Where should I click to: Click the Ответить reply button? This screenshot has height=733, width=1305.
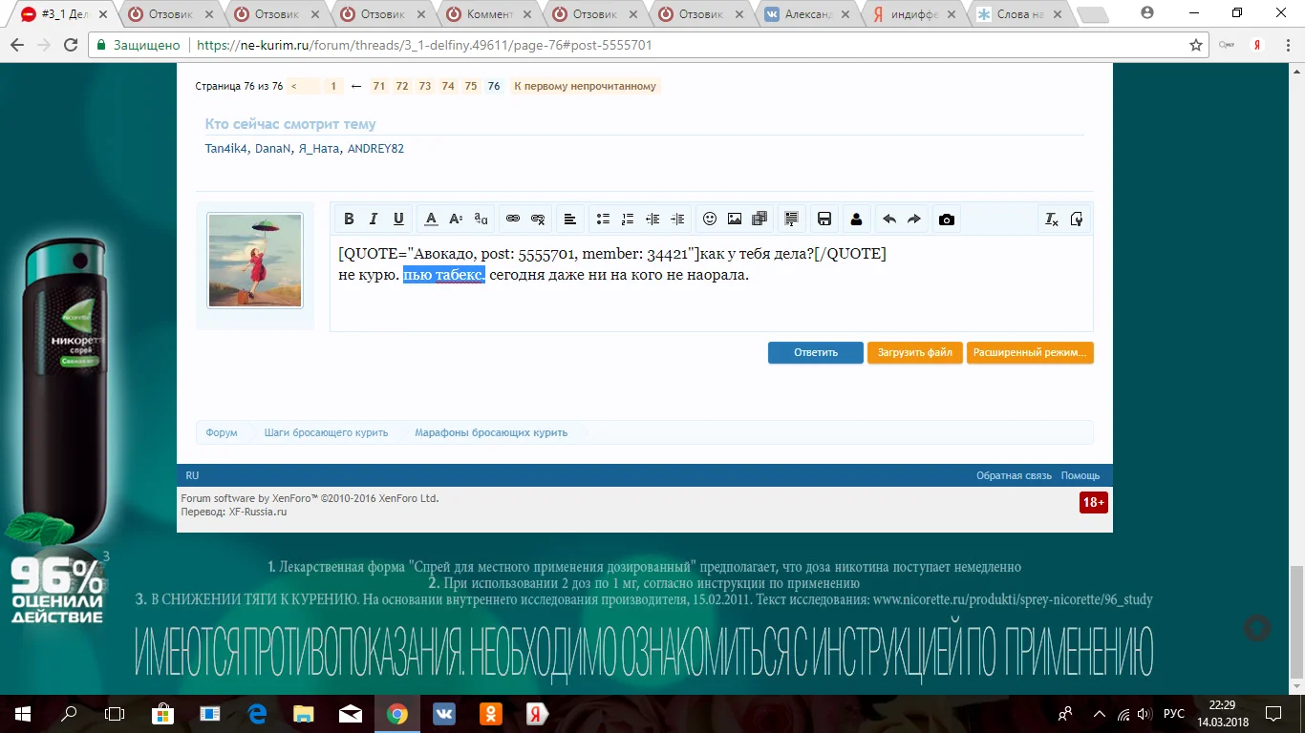pos(816,352)
